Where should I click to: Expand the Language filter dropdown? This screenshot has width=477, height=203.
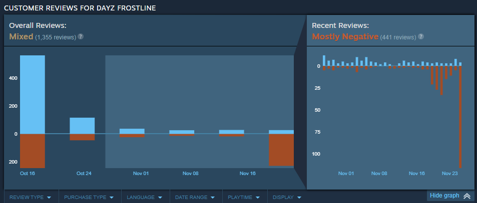click(145, 197)
